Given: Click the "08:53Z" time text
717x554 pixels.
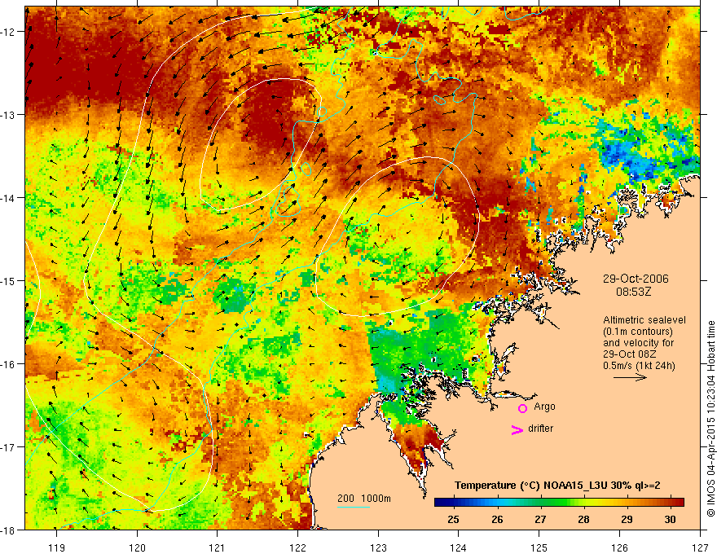Looking at the screenshot, I should point(633,292).
